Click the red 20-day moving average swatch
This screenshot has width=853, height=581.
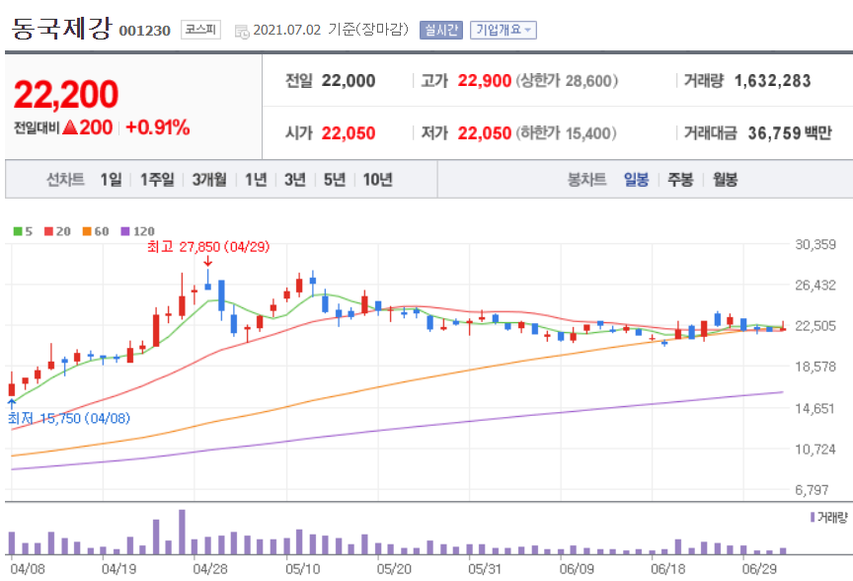tap(48, 231)
